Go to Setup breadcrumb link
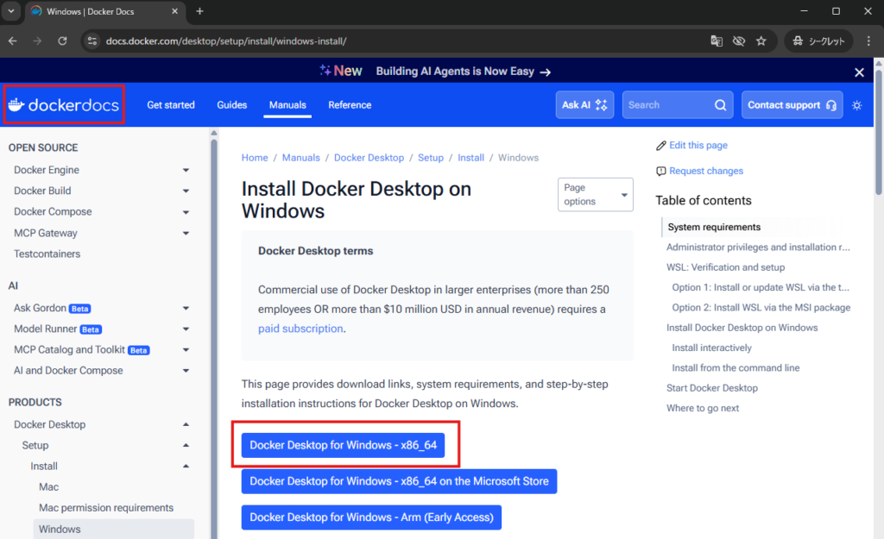Screen dimensions: 884x539 (431, 158)
